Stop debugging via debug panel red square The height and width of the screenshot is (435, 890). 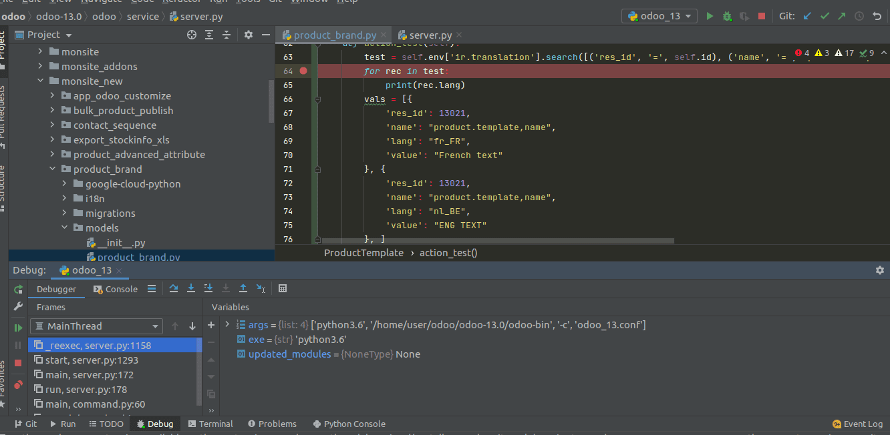18,362
